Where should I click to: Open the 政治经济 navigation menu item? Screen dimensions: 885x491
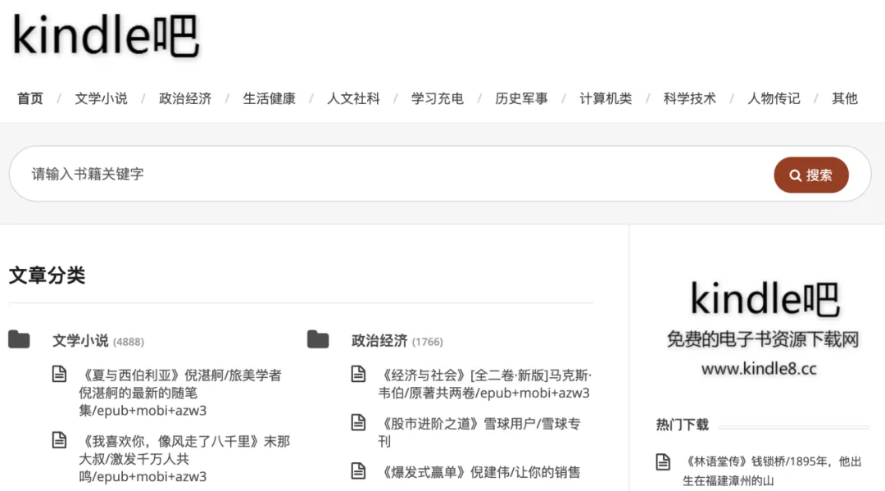185,98
